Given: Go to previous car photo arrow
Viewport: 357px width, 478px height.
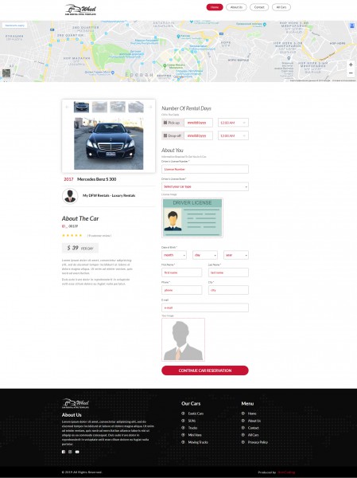Looking at the screenshot, I should pos(68,107).
